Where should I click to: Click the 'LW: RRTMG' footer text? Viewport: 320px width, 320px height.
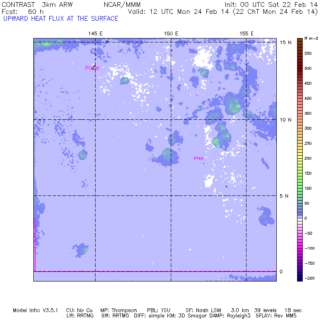coord(80,316)
